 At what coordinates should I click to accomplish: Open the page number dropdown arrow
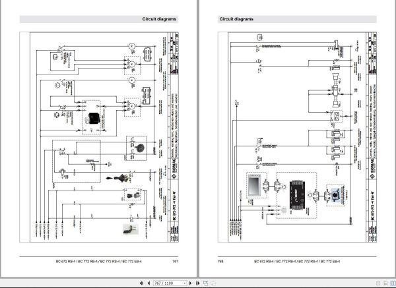click(x=185, y=283)
